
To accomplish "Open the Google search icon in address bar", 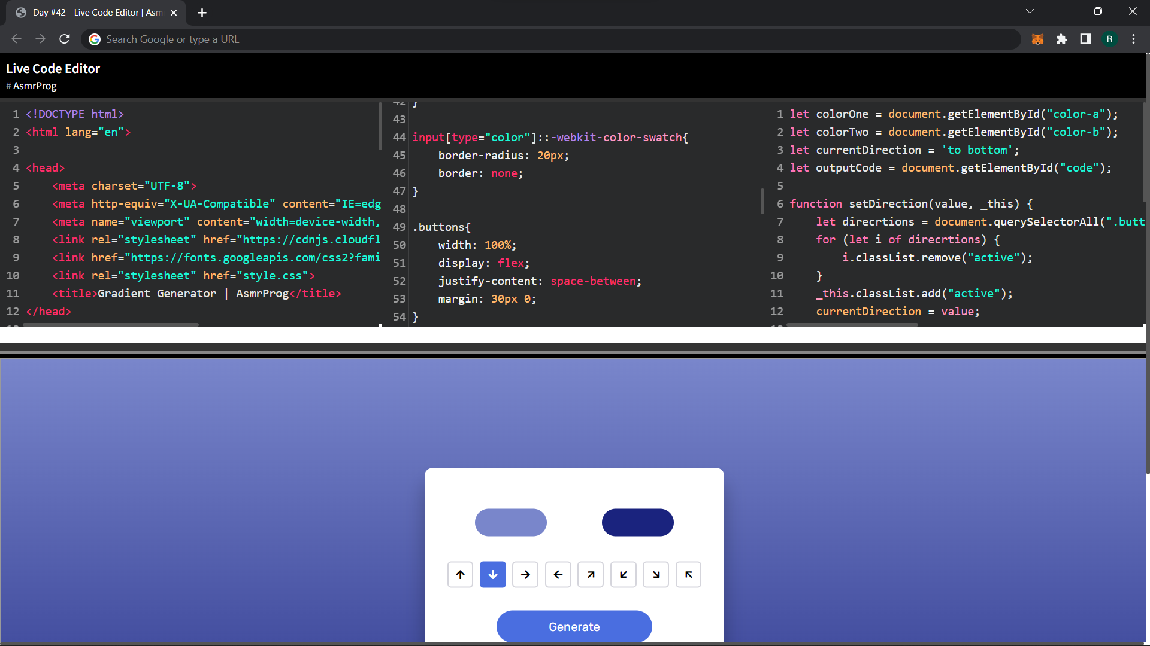I will (94, 39).
